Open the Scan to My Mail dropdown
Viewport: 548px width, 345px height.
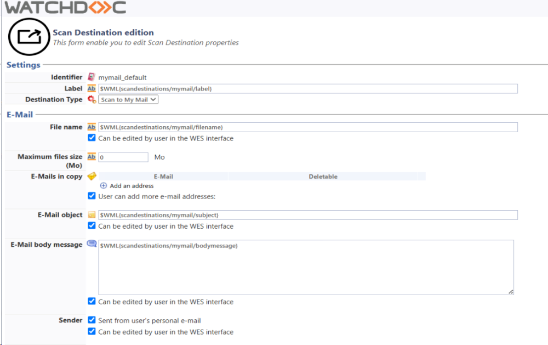tap(128, 100)
